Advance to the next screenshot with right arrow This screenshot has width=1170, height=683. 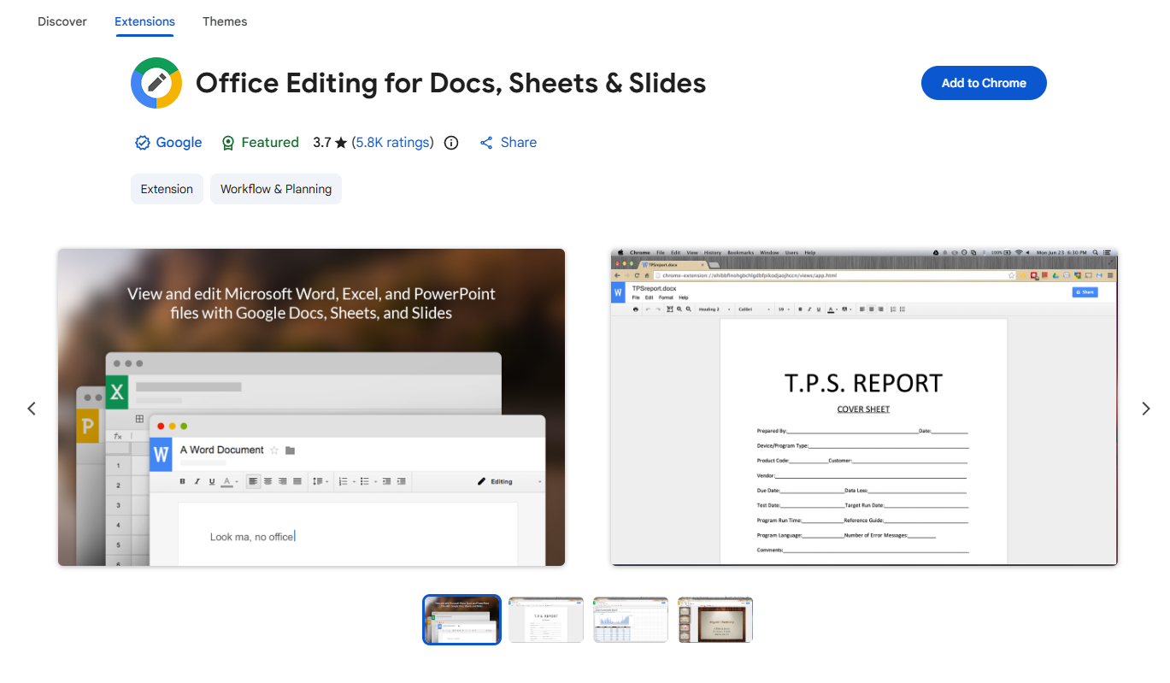click(x=1146, y=409)
